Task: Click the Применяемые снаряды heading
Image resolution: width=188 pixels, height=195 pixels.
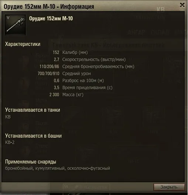Action: pyautogui.click(x=31, y=162)
